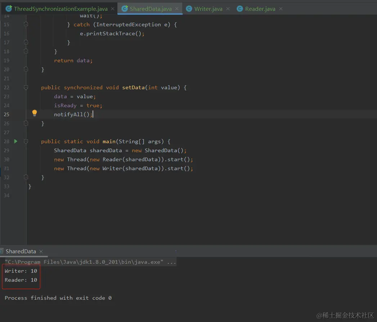
Task: Click the Writer(sharedData) thread line
Action: [x=124, y=168]
